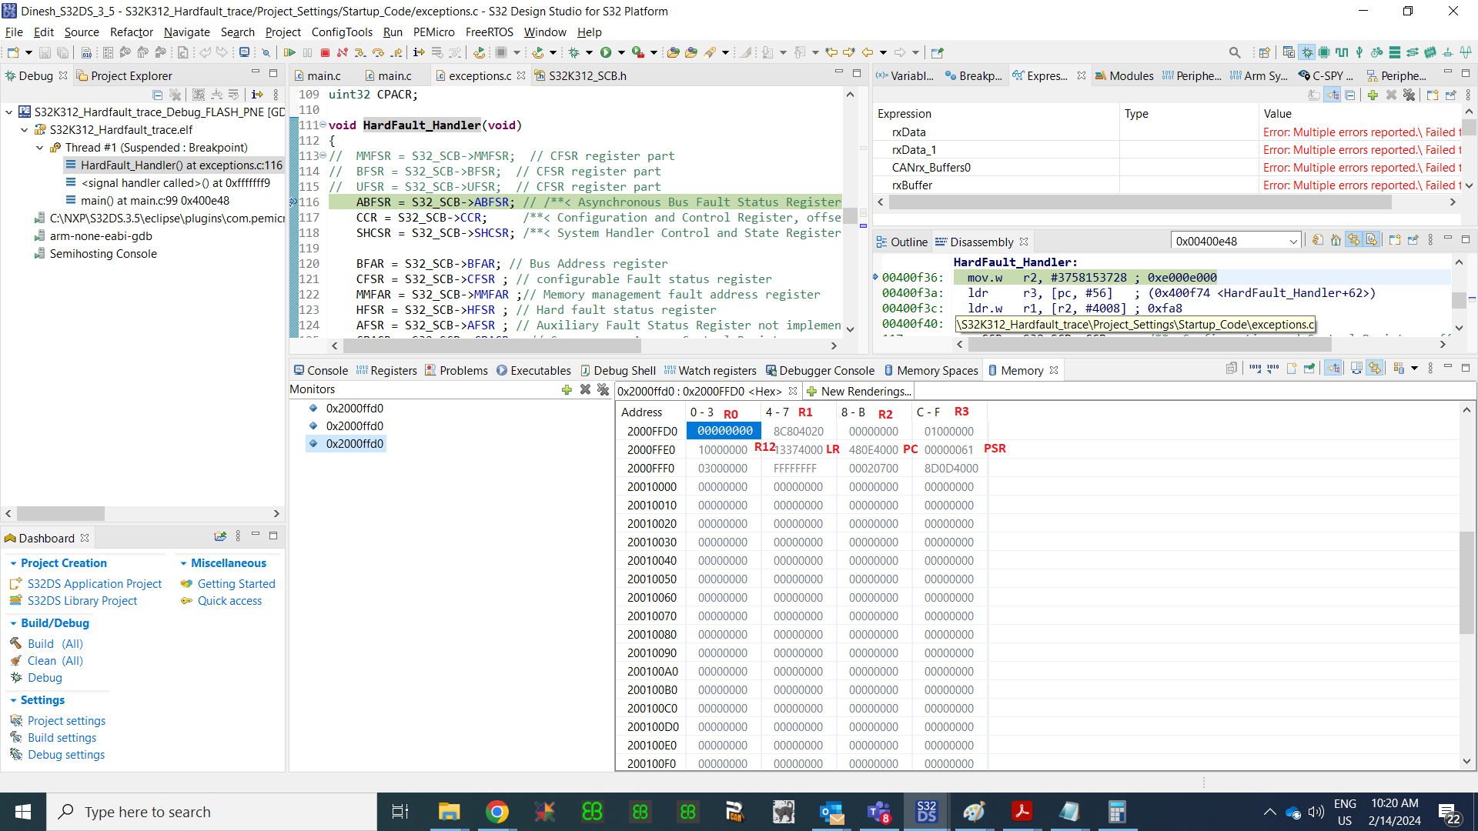
Task: Open the Search icon in top-right toolbar
Action: (1235, 52)
